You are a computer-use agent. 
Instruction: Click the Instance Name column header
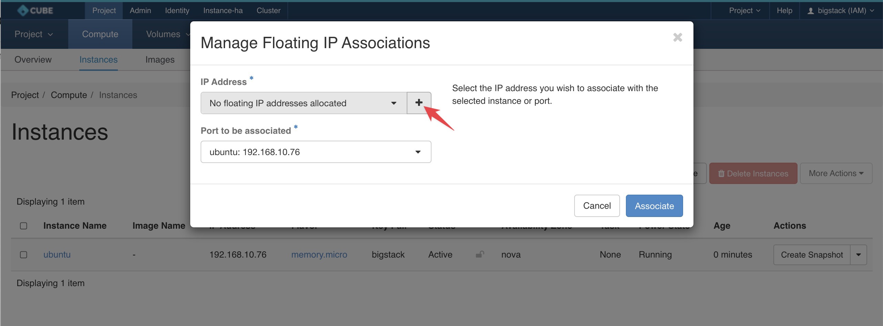pyautogui.click(x=75, y=226)
